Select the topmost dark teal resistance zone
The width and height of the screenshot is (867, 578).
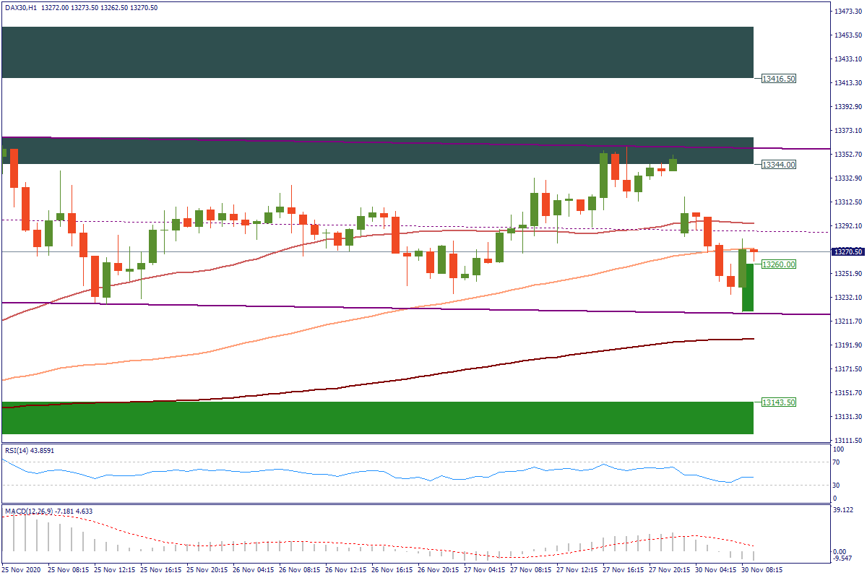pyautogui.click(x=377, y=52)
